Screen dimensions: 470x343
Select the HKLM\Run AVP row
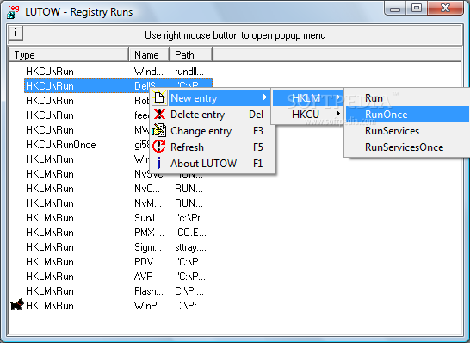tap(118, 277)
